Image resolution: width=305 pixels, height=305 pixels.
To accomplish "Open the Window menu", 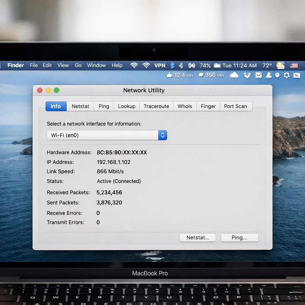I will click(x=96, y=65).
